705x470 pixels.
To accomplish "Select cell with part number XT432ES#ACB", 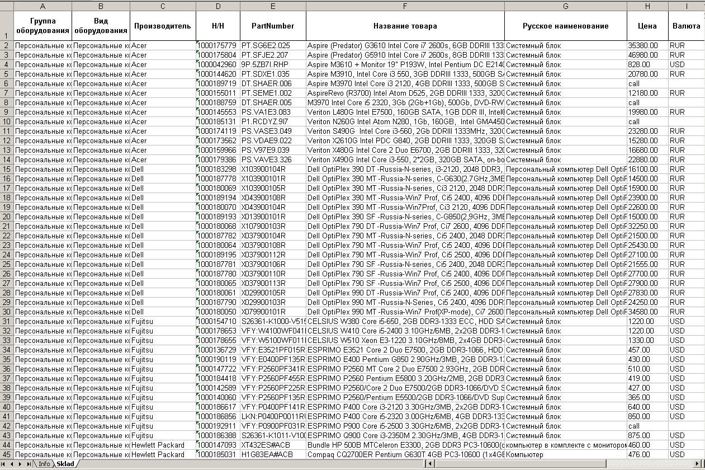I will tap(273, 445).
